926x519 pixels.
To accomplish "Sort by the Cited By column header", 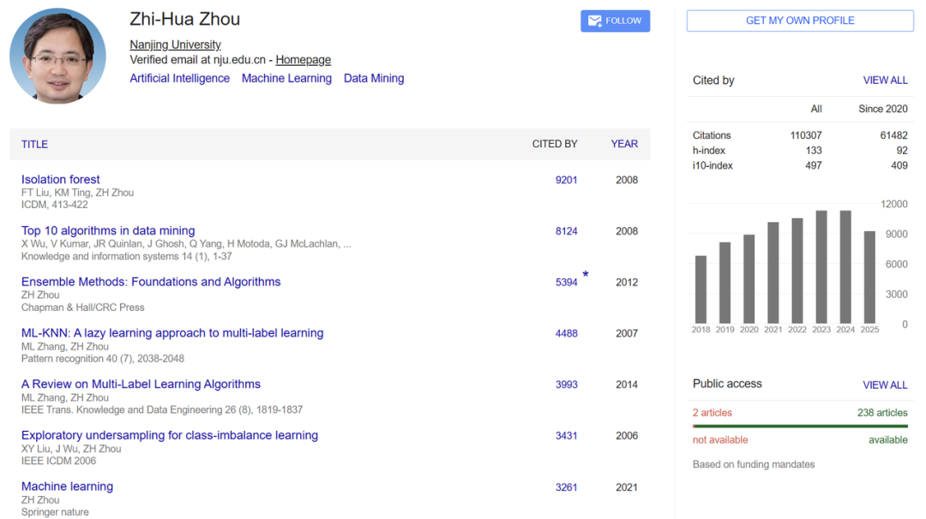I will pos(555,144).
